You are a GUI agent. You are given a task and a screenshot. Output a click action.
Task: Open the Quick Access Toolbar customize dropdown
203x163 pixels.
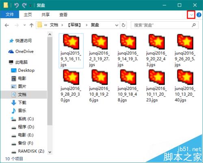[x=30, y=6]
